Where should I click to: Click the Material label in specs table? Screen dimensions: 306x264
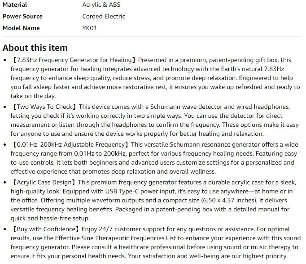[x=15, y=4]
